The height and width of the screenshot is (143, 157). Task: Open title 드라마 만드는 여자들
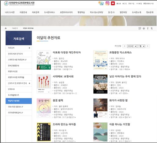click(64, 124)
